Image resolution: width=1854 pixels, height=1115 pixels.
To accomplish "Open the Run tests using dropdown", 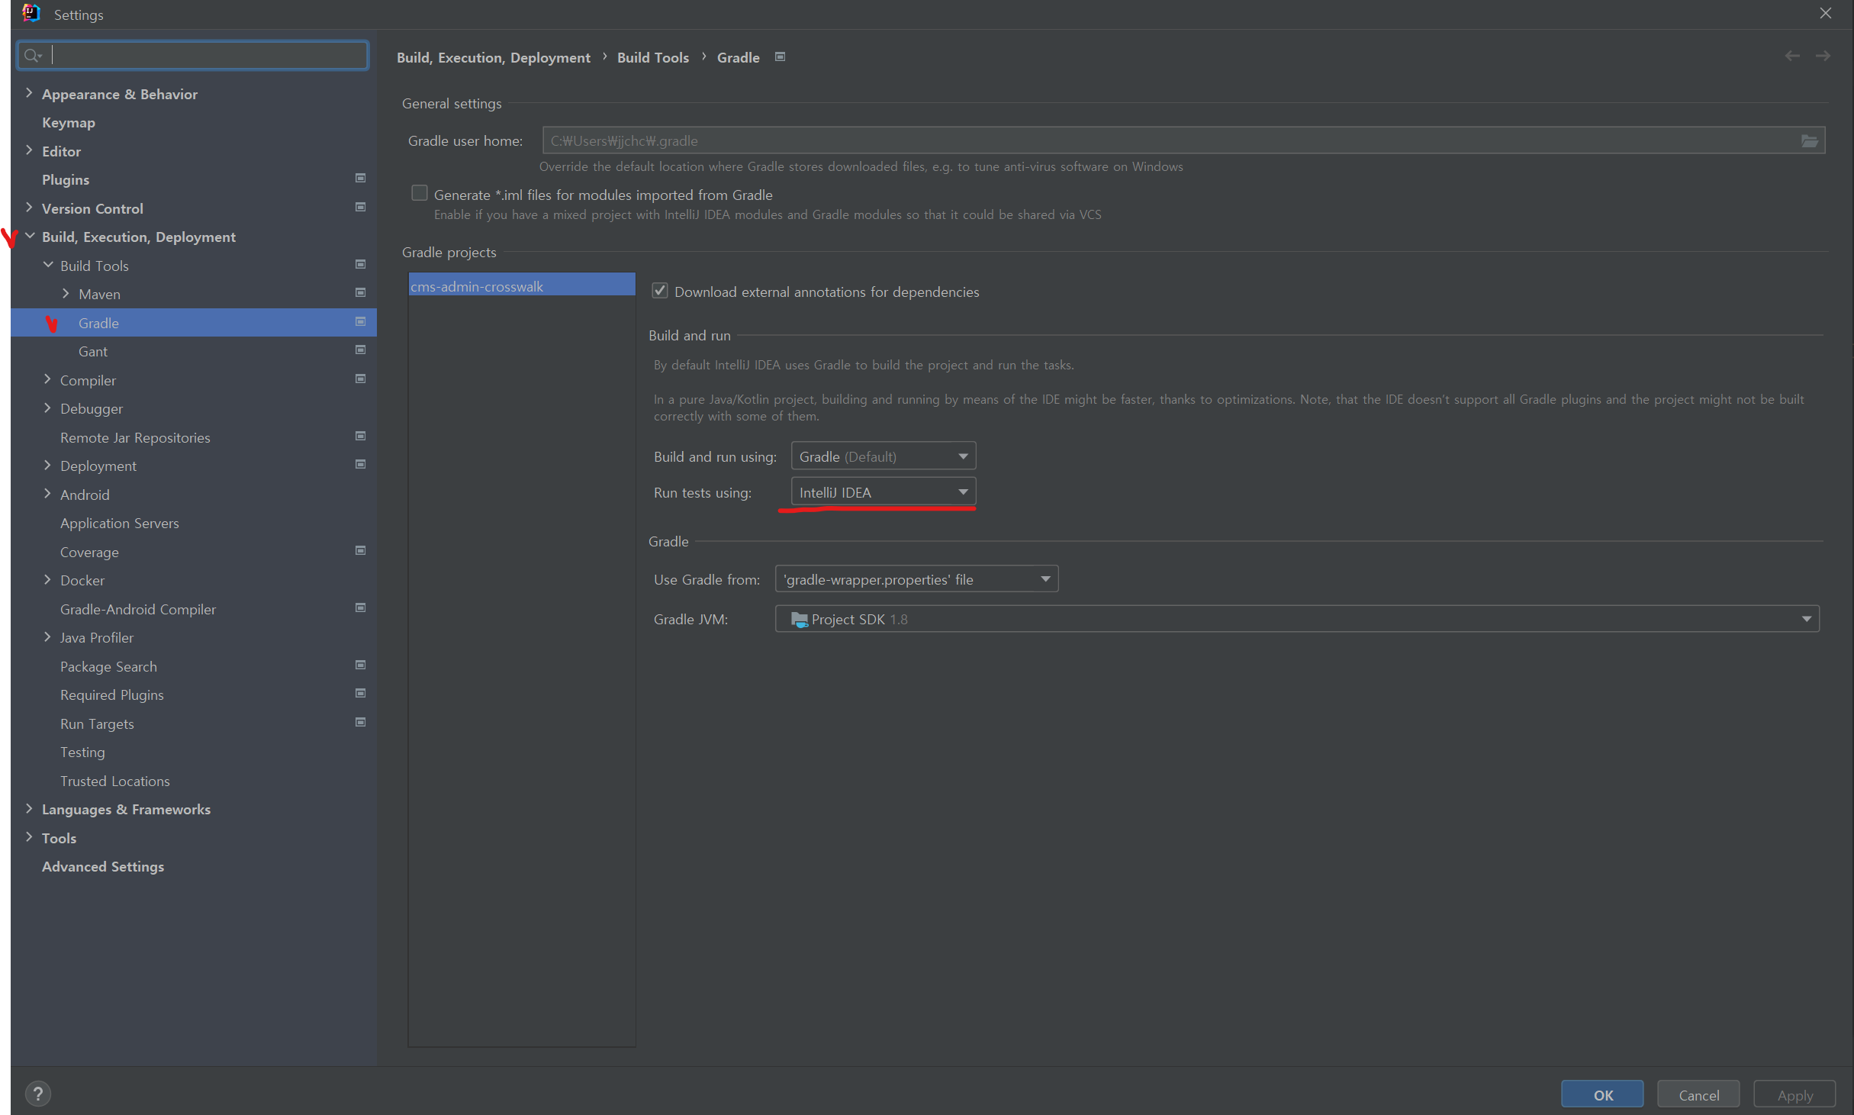I will click(x=884, y=492).
